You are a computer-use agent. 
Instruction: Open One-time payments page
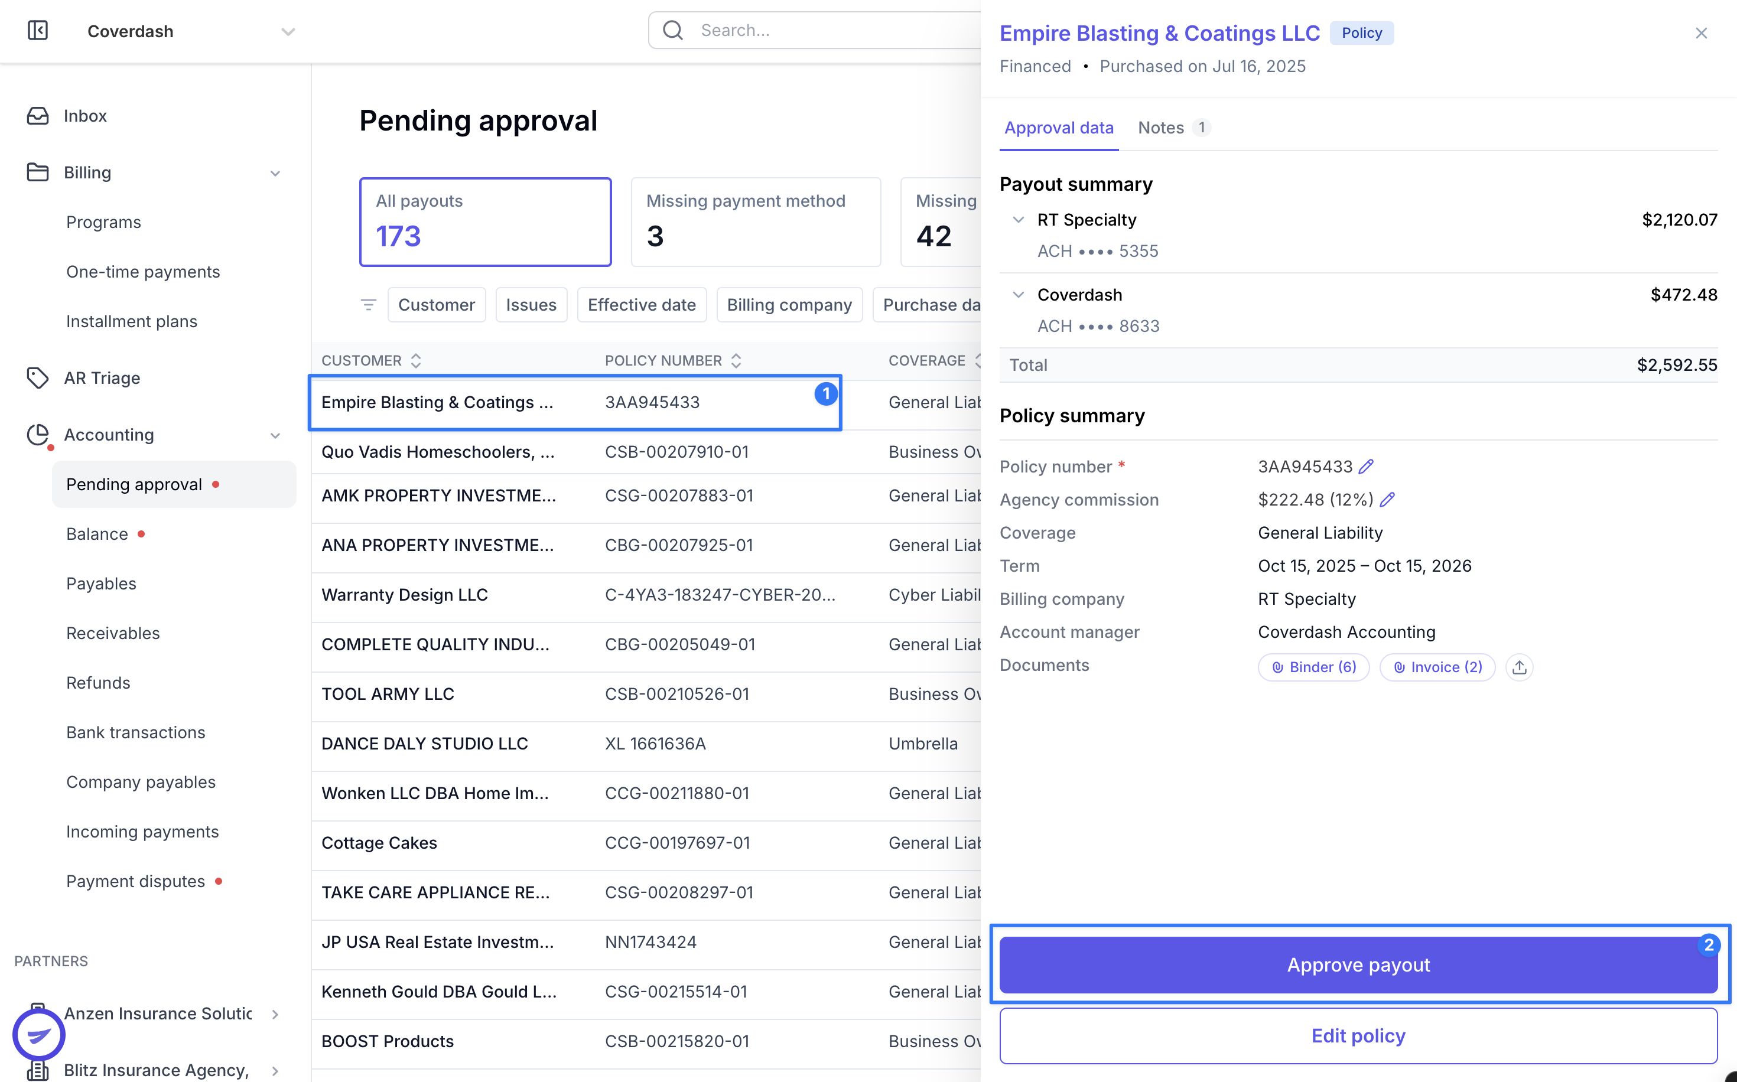[x=143, y=272]
